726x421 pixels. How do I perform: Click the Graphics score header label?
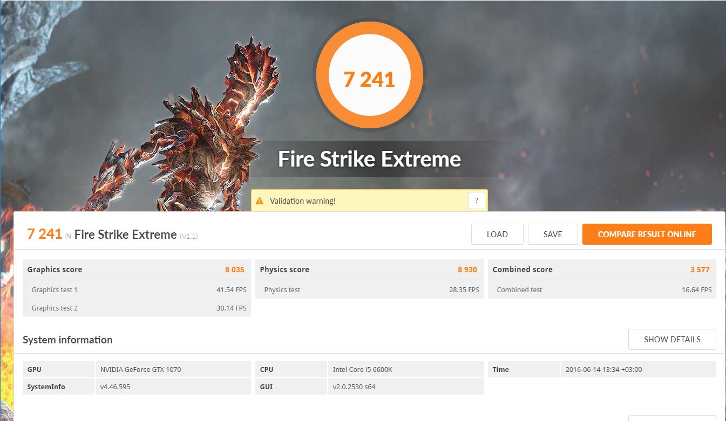(55, 270)
